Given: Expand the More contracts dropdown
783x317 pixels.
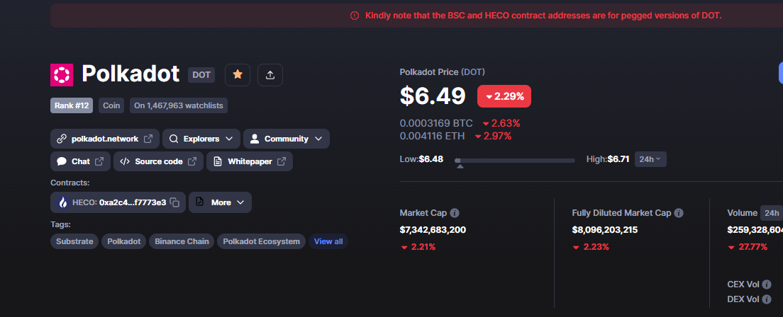Looking at the screenshot, I should (x=220, y=202).
